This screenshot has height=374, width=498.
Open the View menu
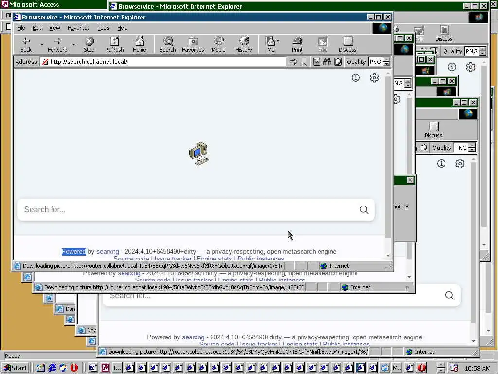[54, 28]
